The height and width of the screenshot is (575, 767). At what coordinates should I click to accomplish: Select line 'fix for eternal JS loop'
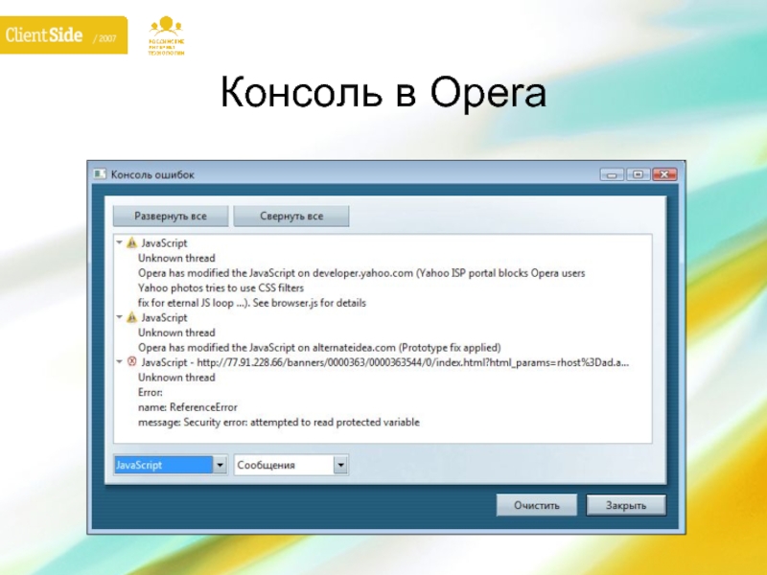(x=252, y=303)
